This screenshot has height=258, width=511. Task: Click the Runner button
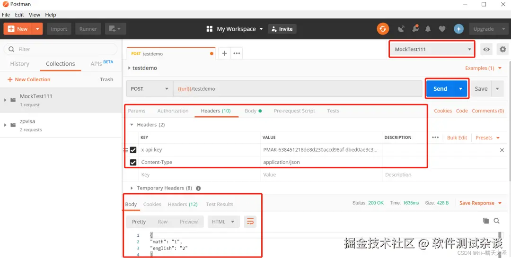point(88,29)
